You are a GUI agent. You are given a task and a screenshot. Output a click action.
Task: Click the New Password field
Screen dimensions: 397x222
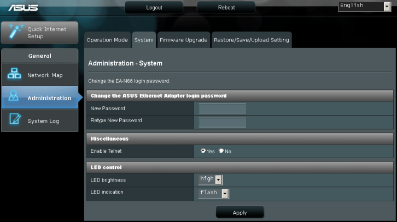point(223,109)
